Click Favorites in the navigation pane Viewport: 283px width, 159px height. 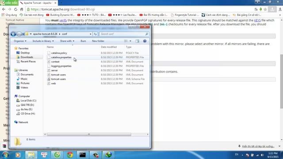23,48
